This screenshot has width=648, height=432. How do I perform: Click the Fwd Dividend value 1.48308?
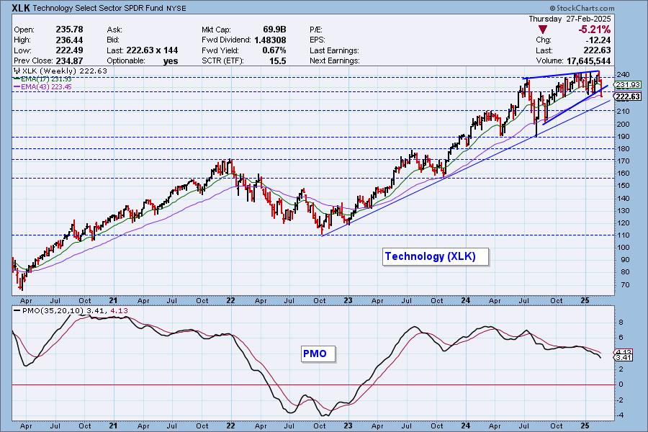[x=270, y=40]
